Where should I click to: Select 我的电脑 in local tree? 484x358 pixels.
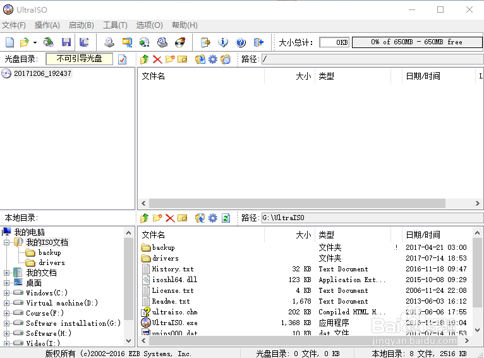(x=29, y=232)
